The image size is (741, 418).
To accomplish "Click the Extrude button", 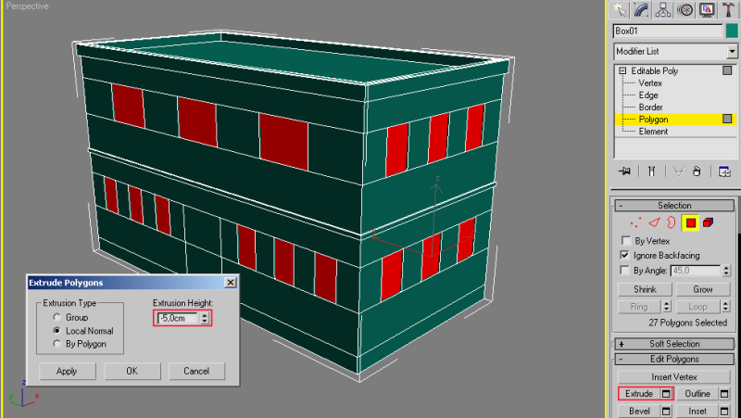I will tap(639, 393).
